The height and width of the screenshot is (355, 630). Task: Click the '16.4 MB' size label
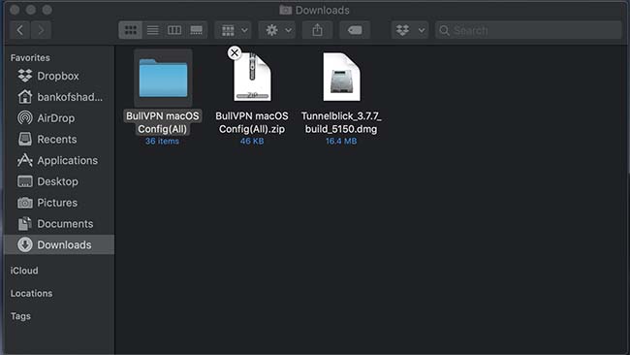click(x=341, y=141)
